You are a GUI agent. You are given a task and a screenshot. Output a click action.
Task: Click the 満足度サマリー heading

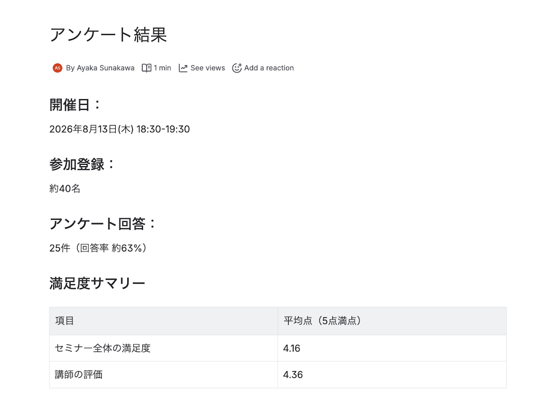click(97, 284)
